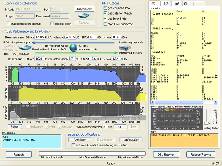Open the Info3 tab
The image size is (222, 166).
176,4
